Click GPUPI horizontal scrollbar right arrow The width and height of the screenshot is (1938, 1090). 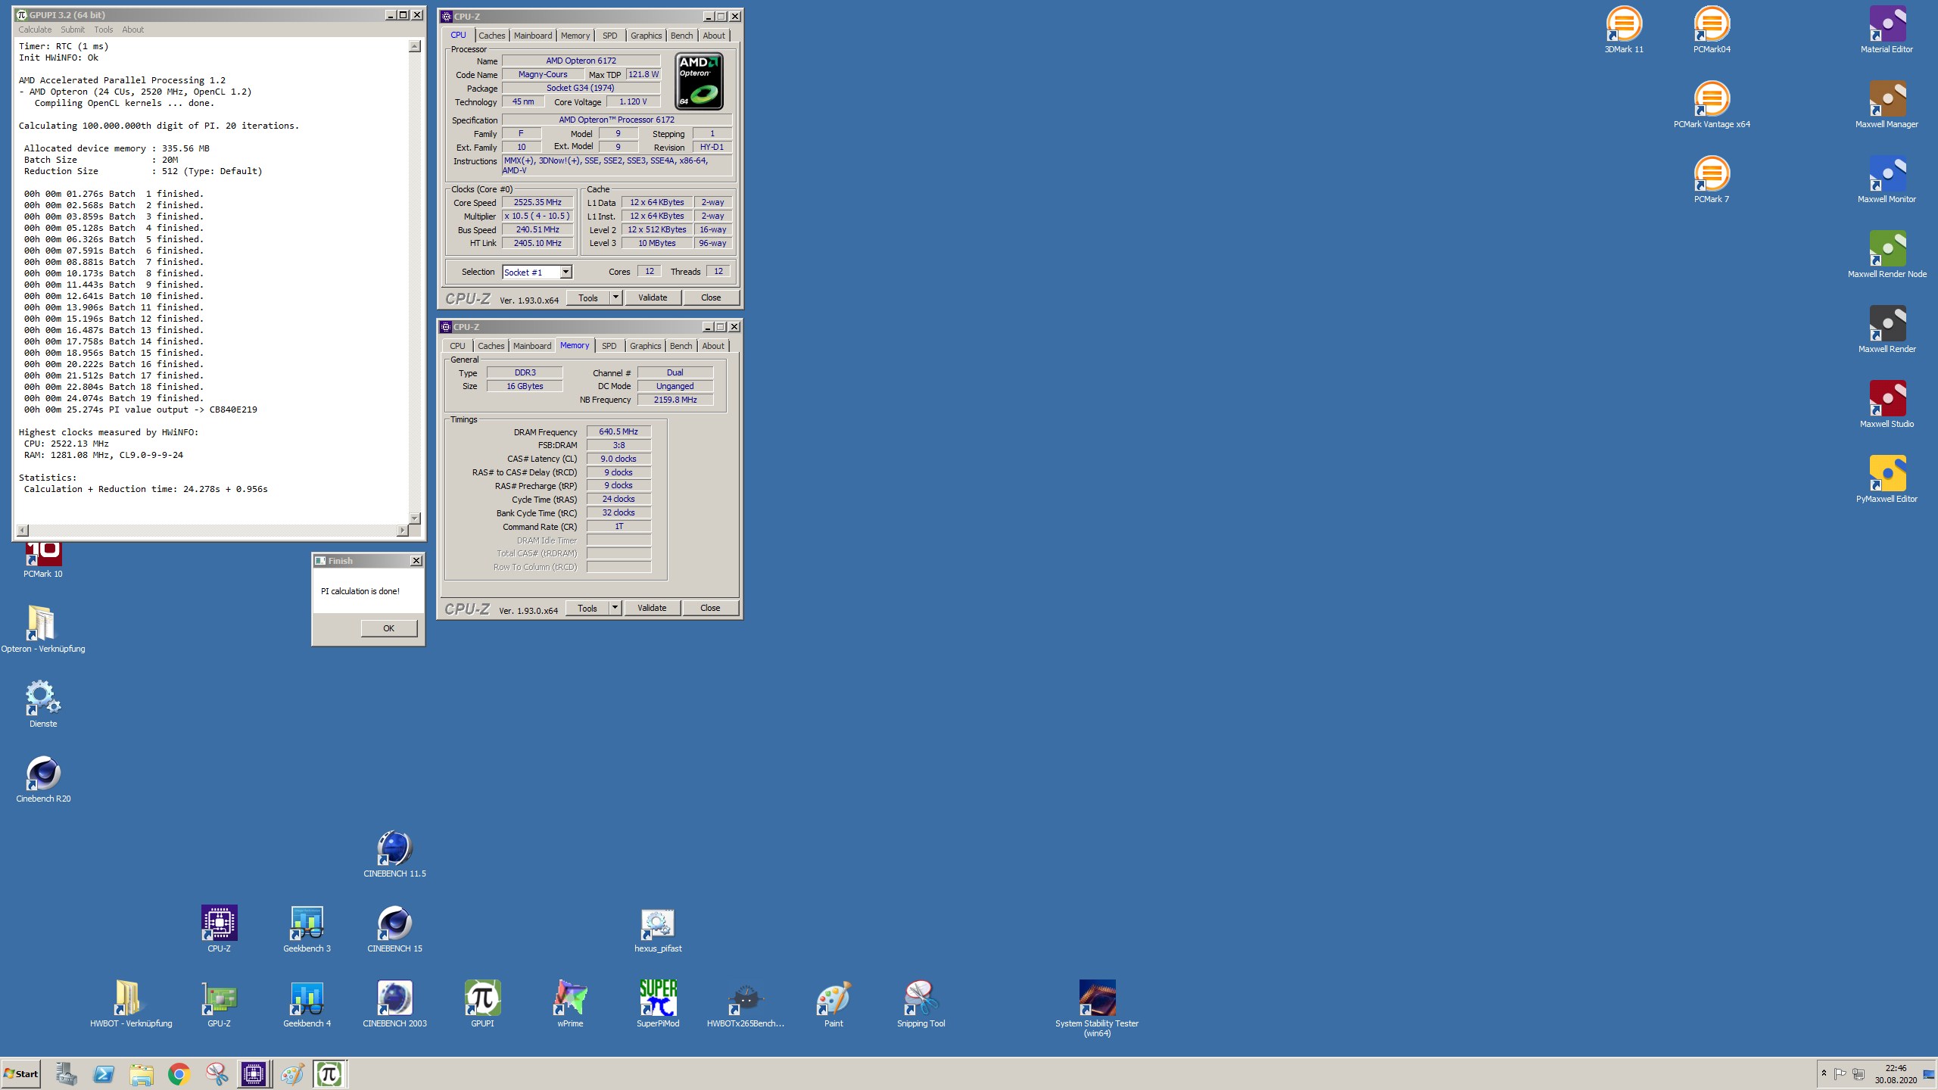pos(402,531)
